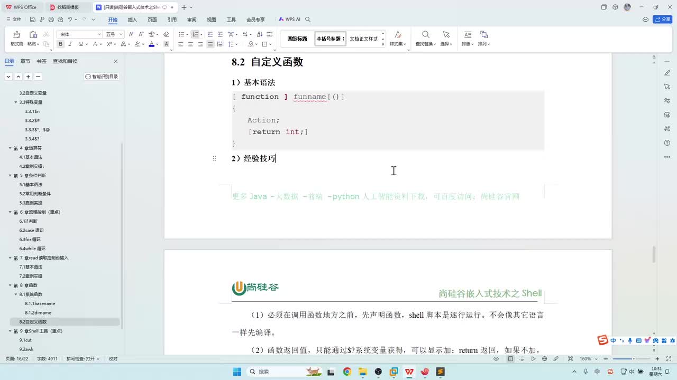Collapse 第6章流程控制 in outline
677x380 pixels.
click(10, 212)
